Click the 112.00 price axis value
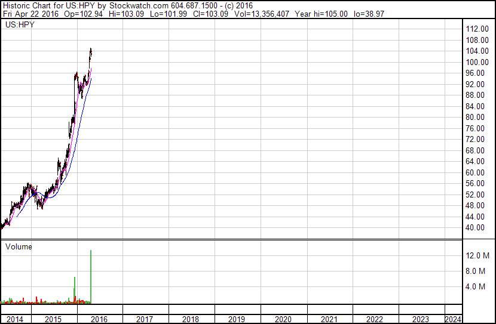The height and width of the screenshot is (324, 496). point(477,29)
